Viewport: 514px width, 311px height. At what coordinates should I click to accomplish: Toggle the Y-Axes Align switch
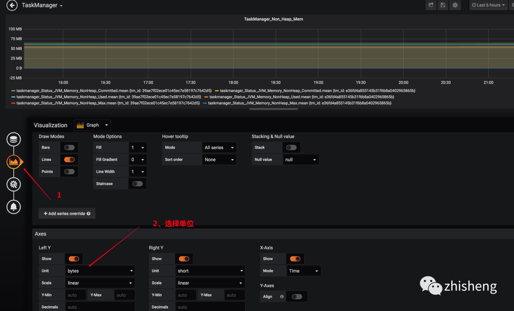tap(297, 297)
